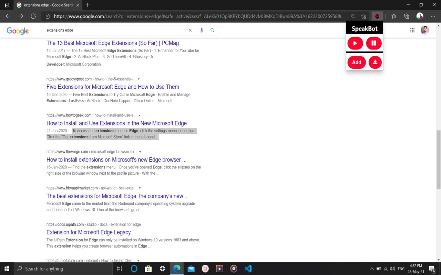Open Windows Start menu
441x275 pixels.
coord(7,268)
